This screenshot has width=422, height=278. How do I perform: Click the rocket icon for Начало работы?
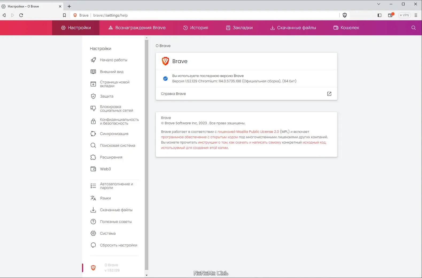pyautogui.click(x=93, y=60)
